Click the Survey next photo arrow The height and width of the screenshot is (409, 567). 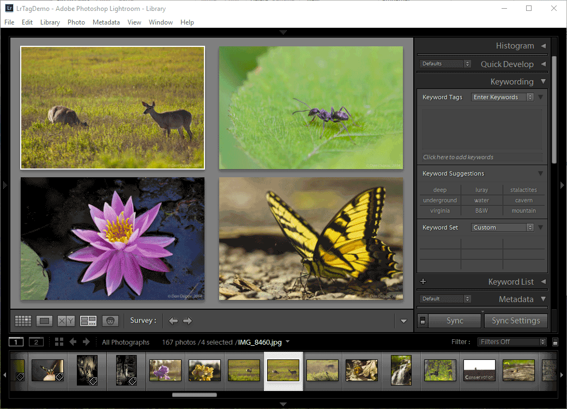tap(188, 321)
